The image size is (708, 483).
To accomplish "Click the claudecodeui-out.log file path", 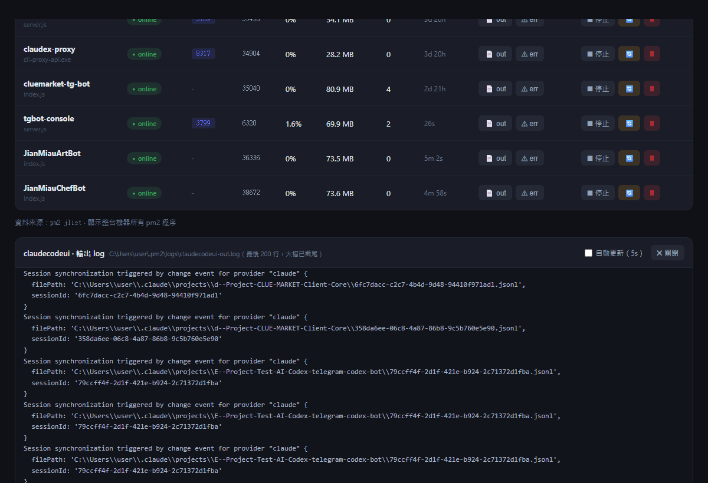I will coord(175,254).
